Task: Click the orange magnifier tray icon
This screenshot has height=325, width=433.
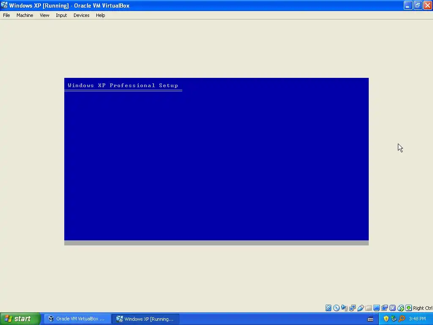Action: click(402, 319)
